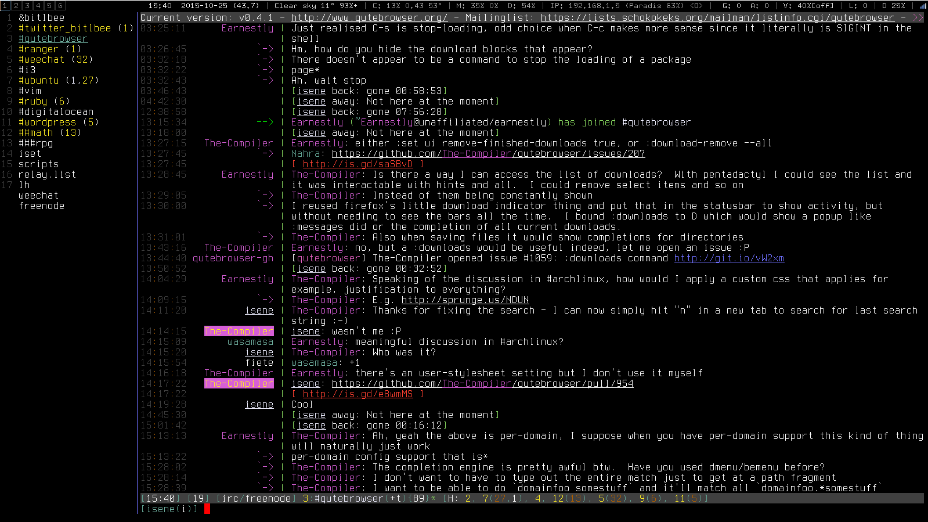Click the highlighted The-Compiler nick at 14:14:15

239,331
